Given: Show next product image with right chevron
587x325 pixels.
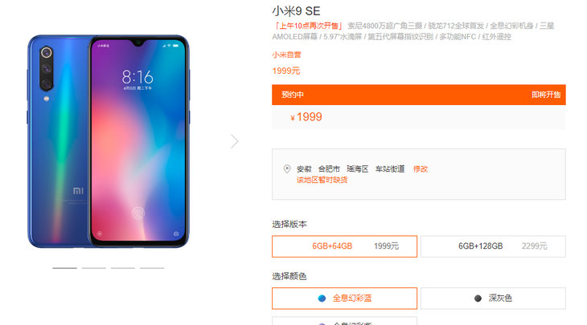Looking at the screenshot, I should tap(235, 141).
